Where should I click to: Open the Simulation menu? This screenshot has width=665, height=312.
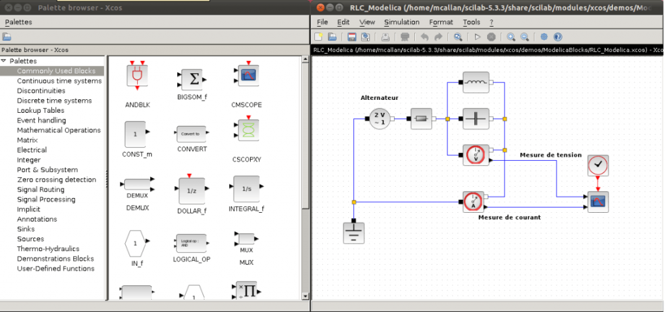(x=401, y=22)
